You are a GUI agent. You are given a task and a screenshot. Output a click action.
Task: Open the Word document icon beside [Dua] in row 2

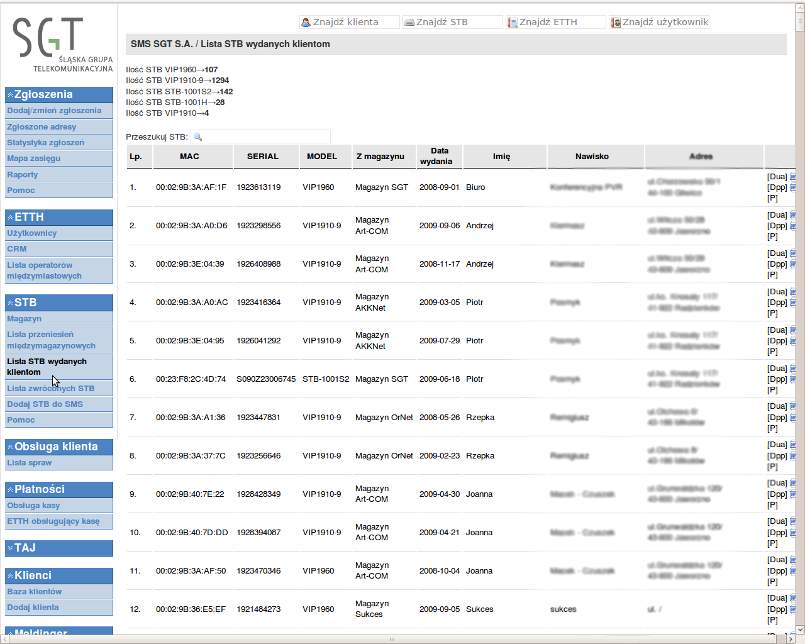tap(792, 215)
